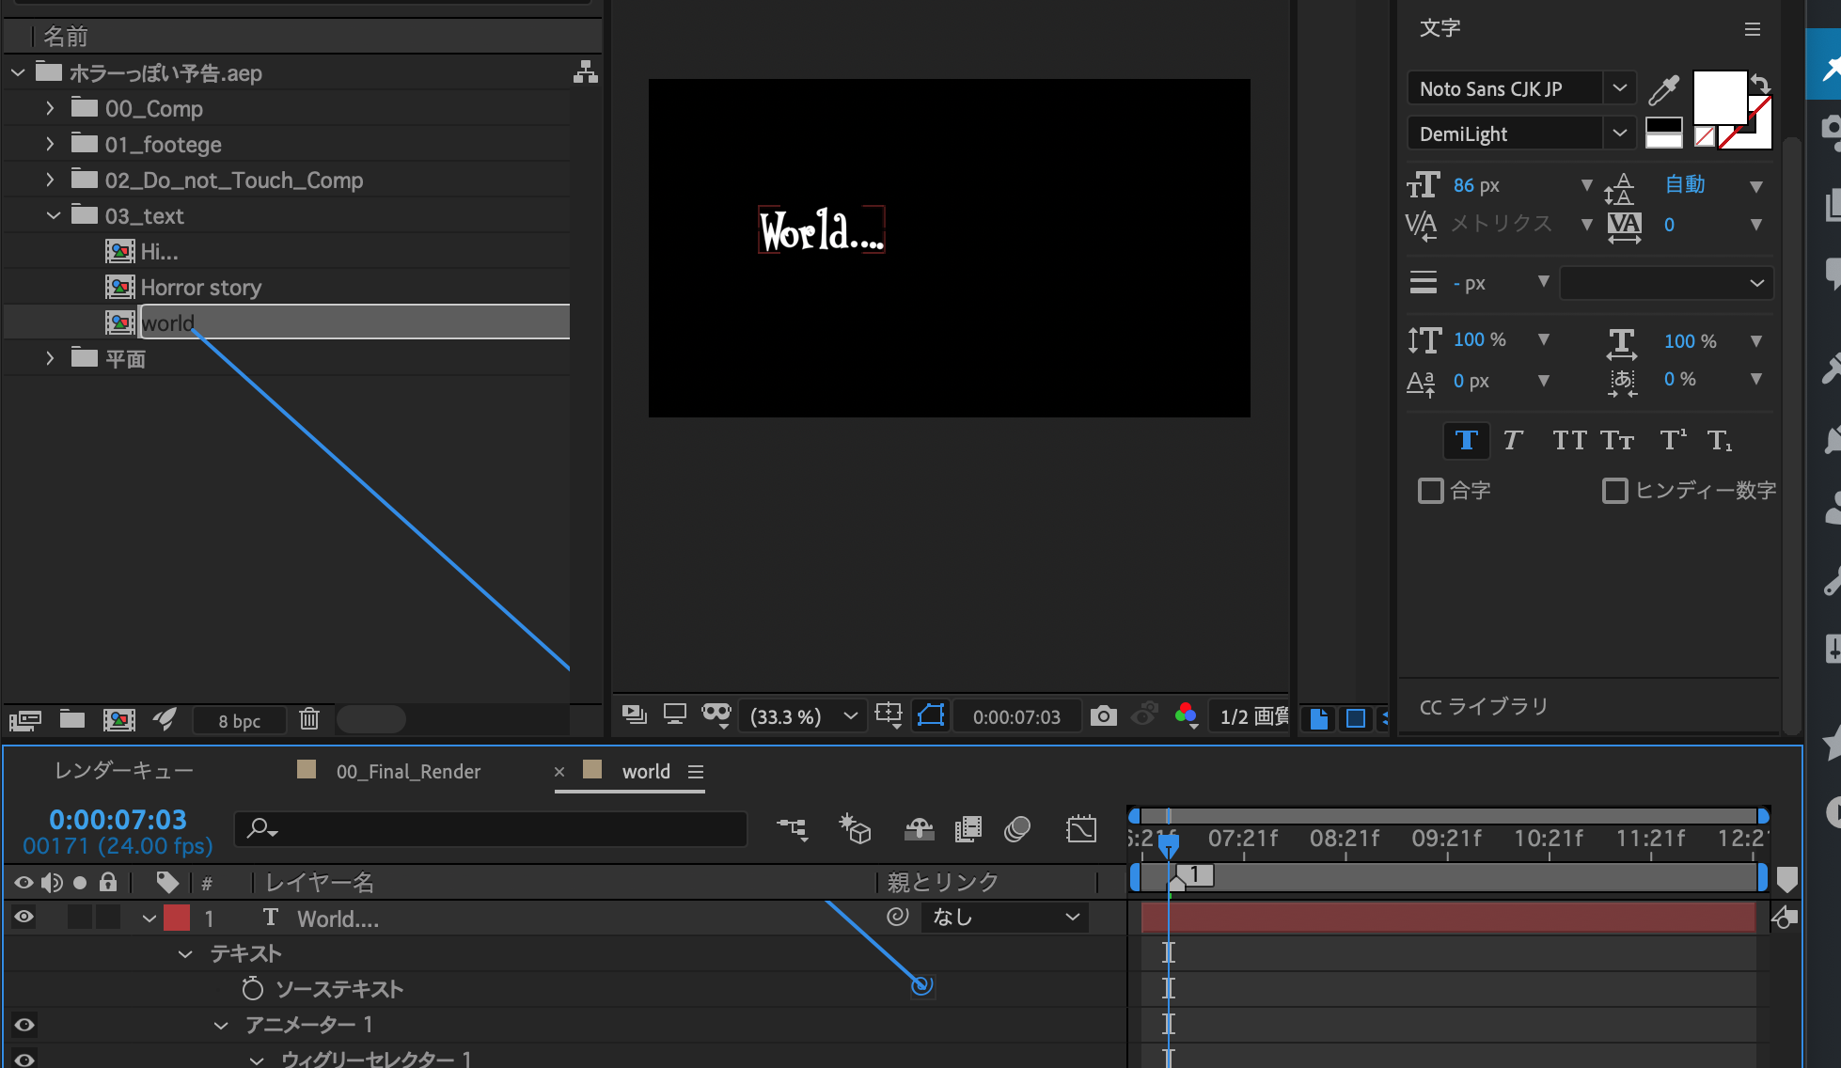Delete selected item with the project panel trash
The height and width of the screenshot is (1068, 1841).
309,719
